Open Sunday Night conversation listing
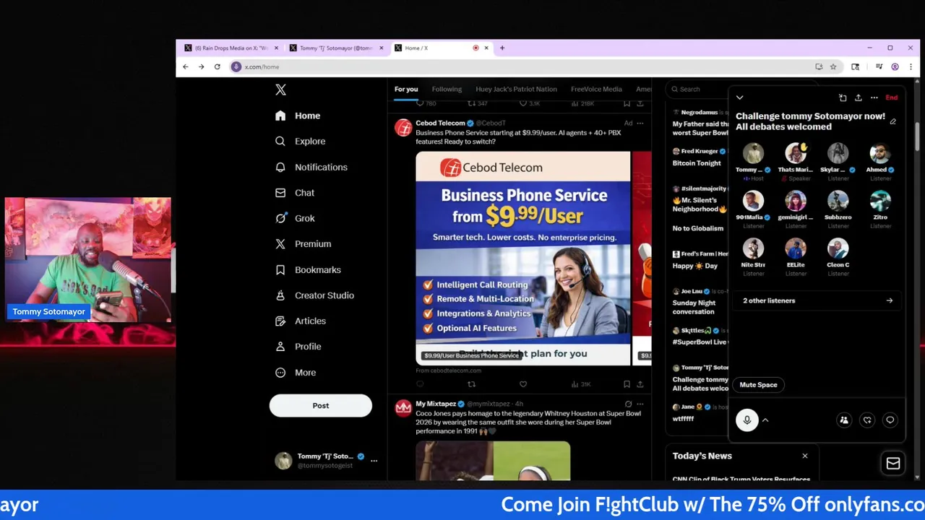The height and width of the screenshot is (520, 925). (x=694, y=308)
